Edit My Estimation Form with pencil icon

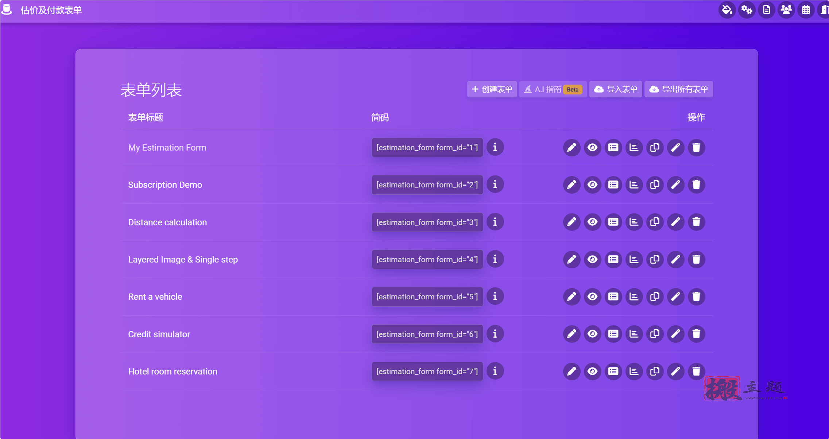572,148
